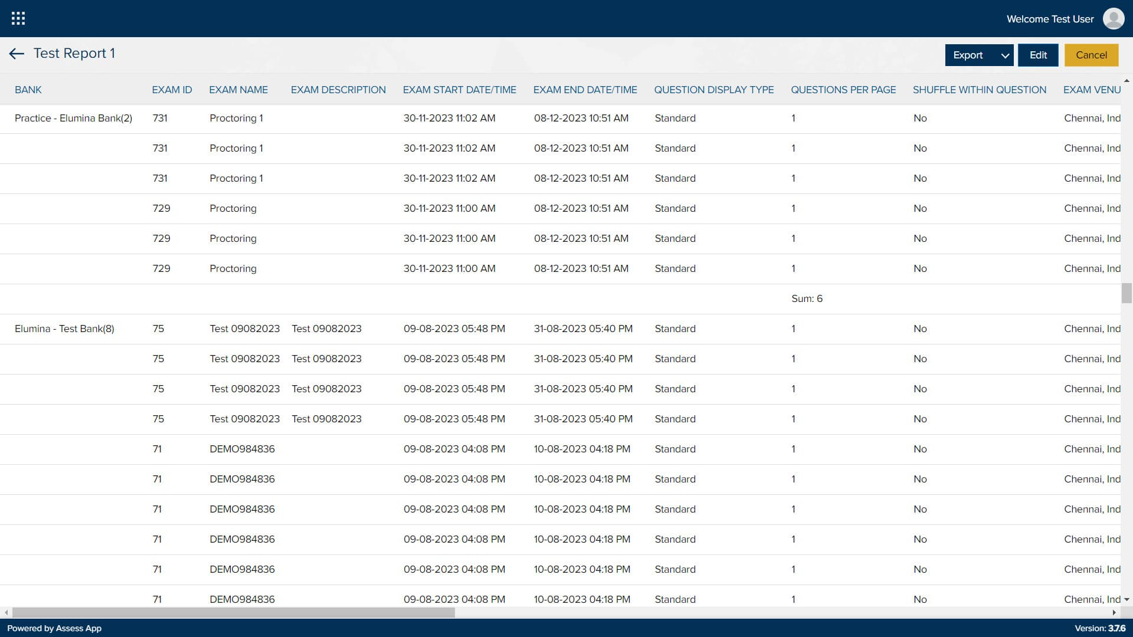Select the Practice - Elumina Bank(2) group row

(73, 119)
